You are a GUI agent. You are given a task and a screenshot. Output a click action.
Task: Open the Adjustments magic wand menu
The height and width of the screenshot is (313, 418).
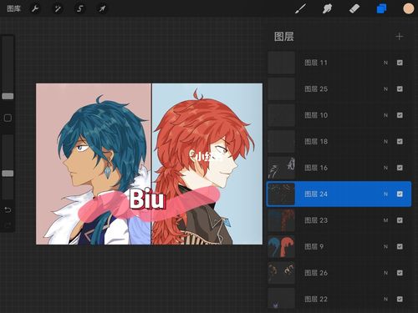[58, 8]
